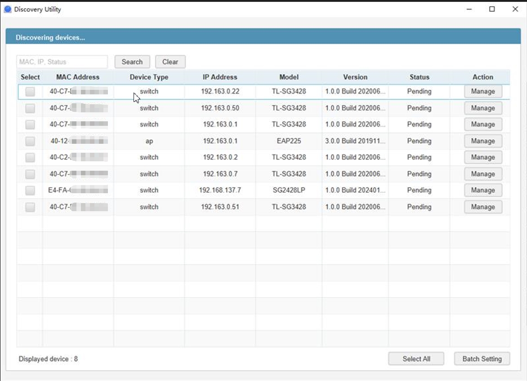The height and width of the screenshot is (381, 527).
Task: Clear the search filter
Action: (x=170, y=62)
